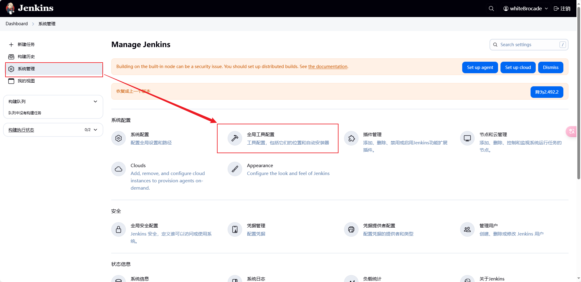The width and height of the screenshot is (581, 282).
Task: Click the 管理用户 people icon
Action: pos(467,229)
